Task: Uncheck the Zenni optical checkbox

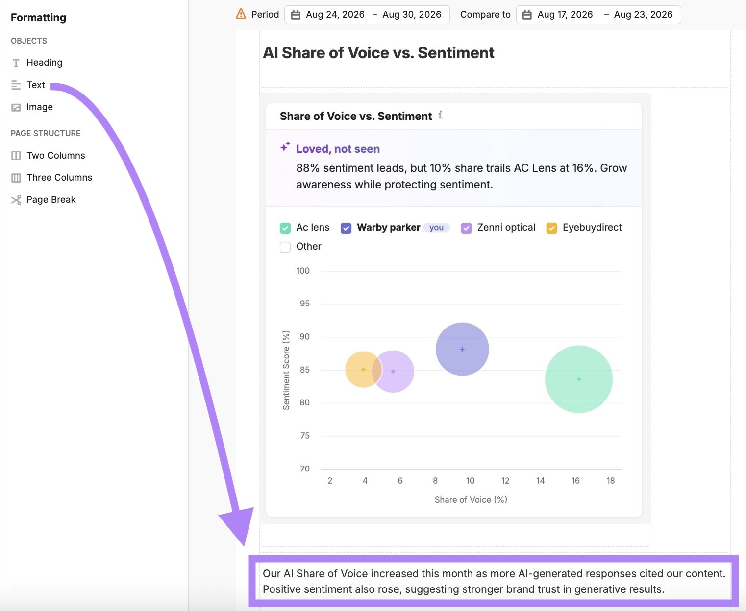Action: (466, 228)
